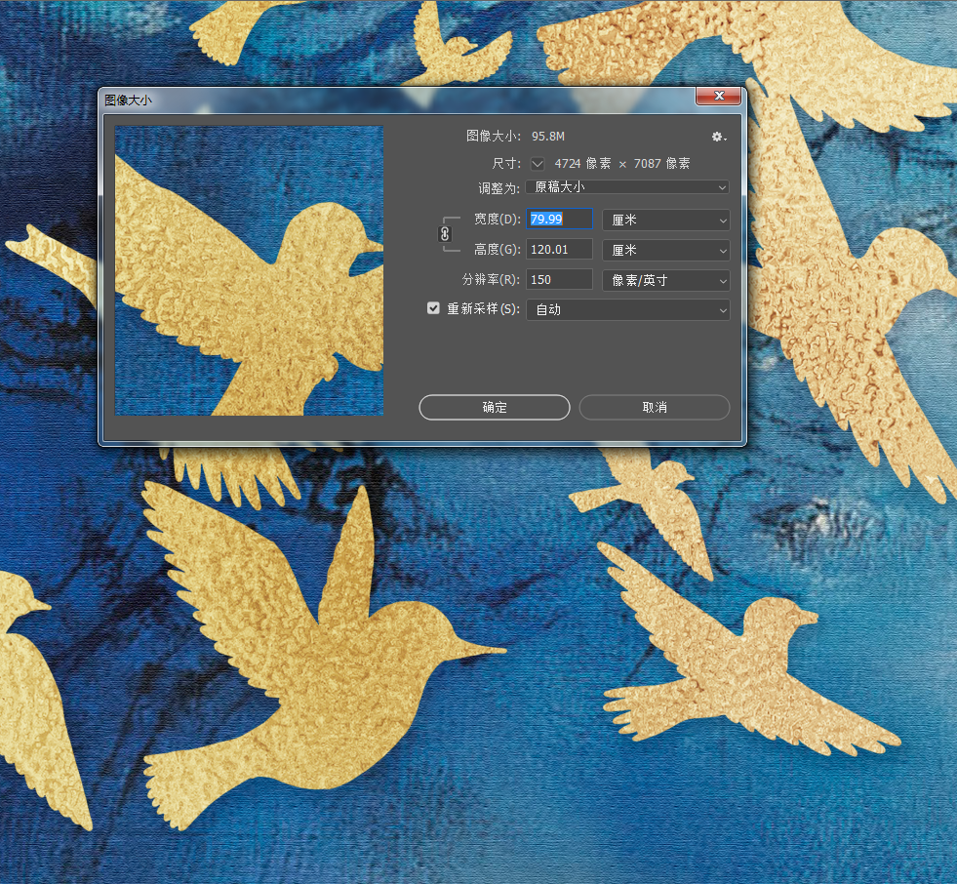Click the 4724 像素 dimension text
The width and height of the screenshot is (957, 884).
pos(582,164)
